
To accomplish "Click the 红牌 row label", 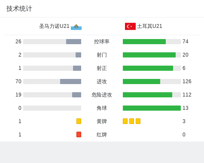I will click(102, 135).
